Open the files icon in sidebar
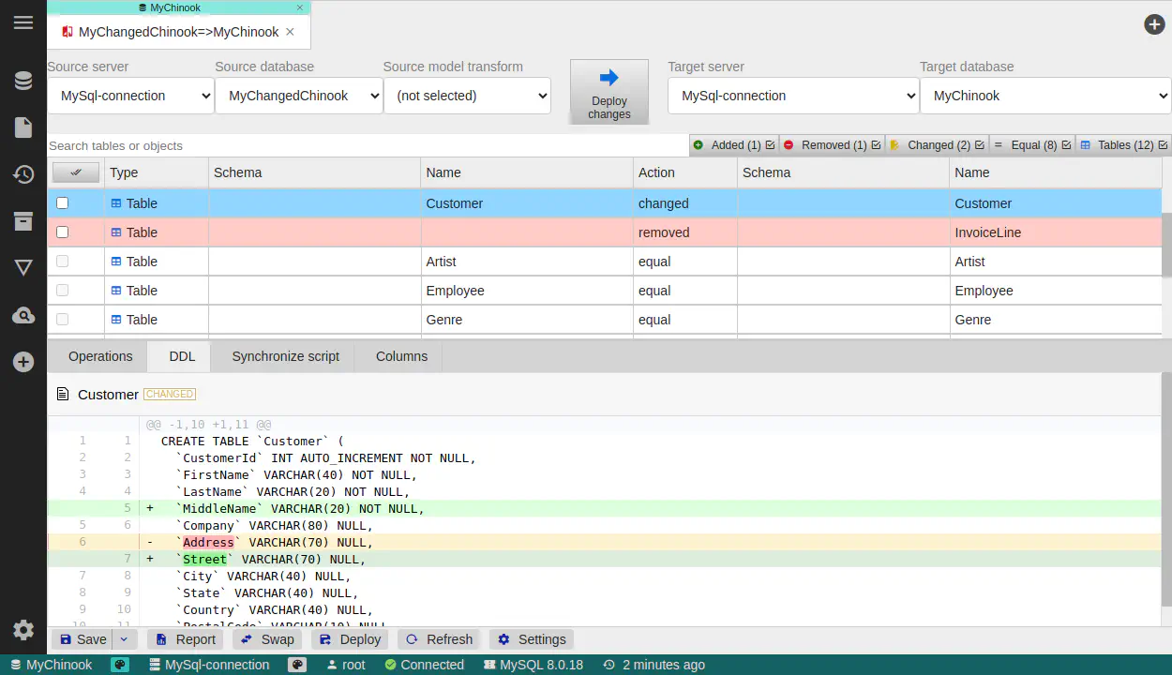Screen dimensions: 1172x675 [x=23, y=127]
